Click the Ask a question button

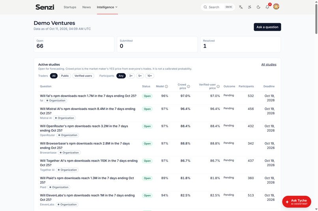pyautogui.click(x=267, y=27)
